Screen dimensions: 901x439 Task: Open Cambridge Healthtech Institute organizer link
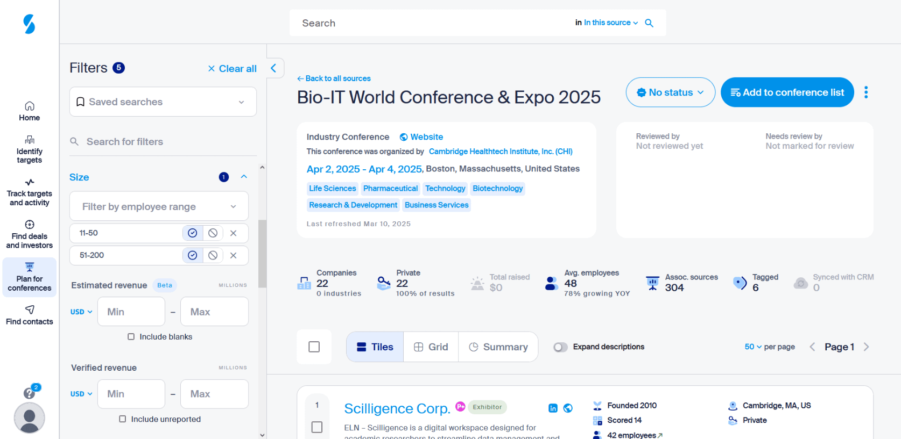501,152
